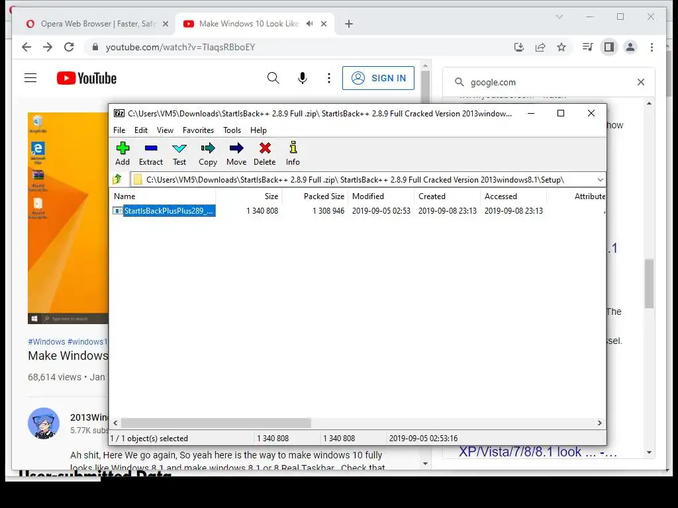This screenshot has width=678, height=508.
Task: Click the side panel vertical scrollbar thumb
Action: coord(649,284)
